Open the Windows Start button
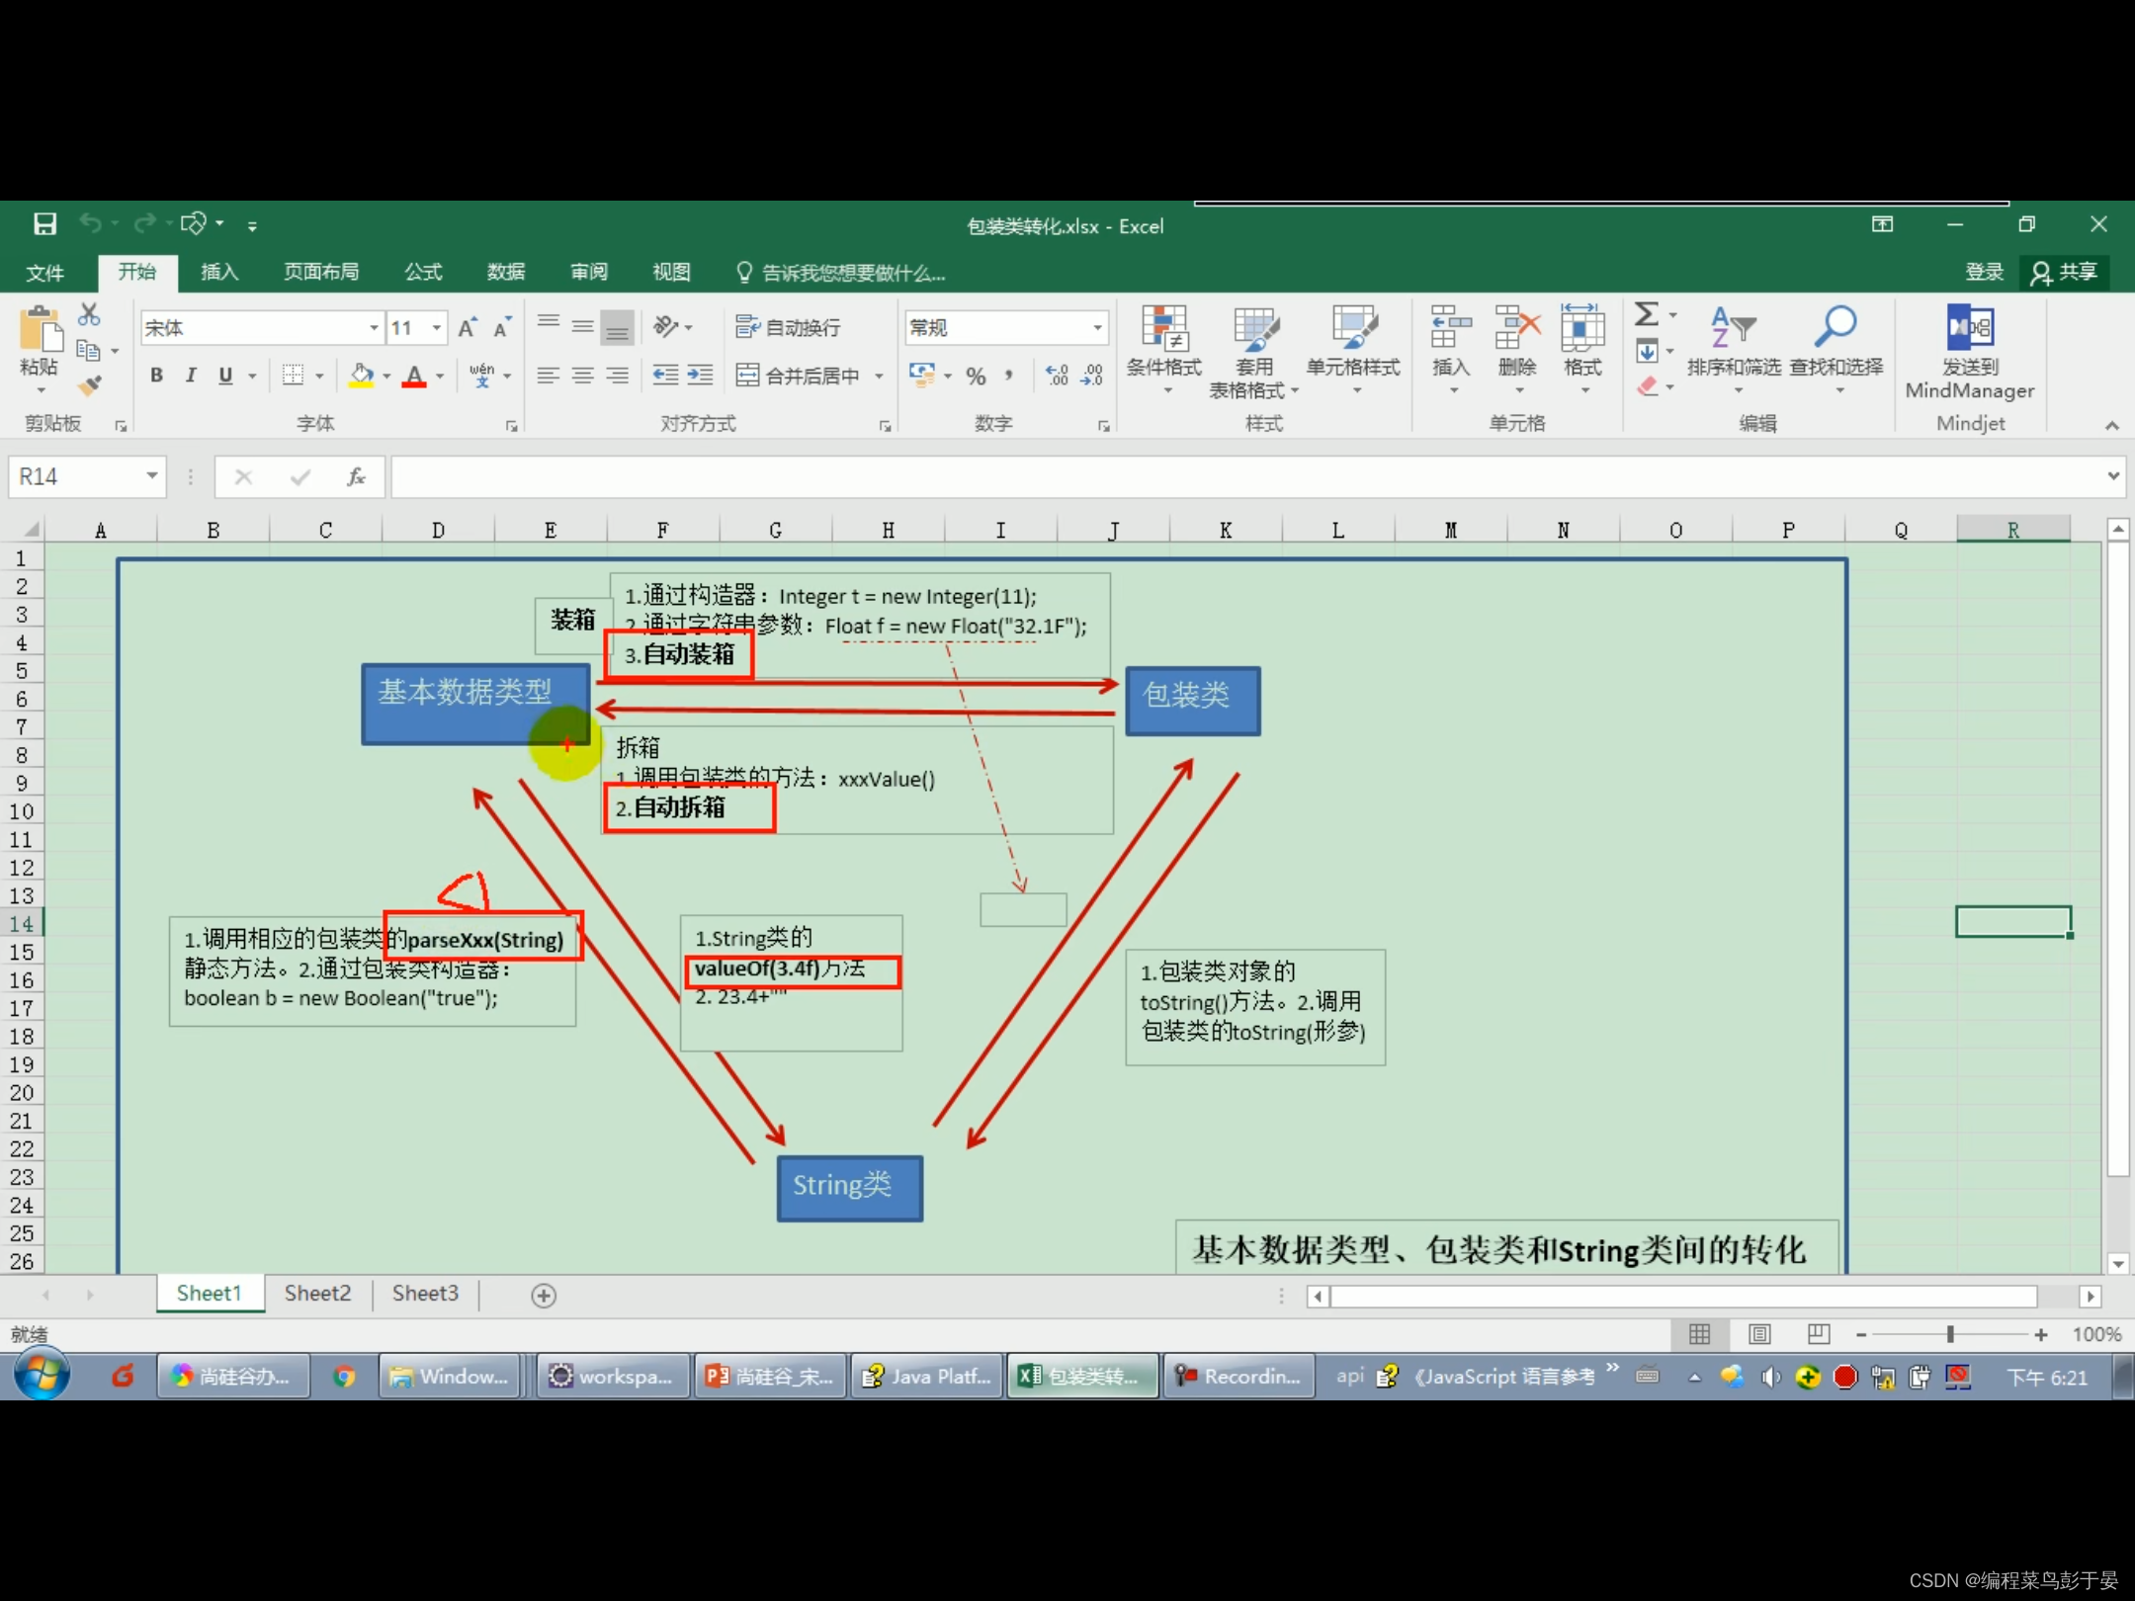The image size is (2135, 1601). (x=42, y=1375)
